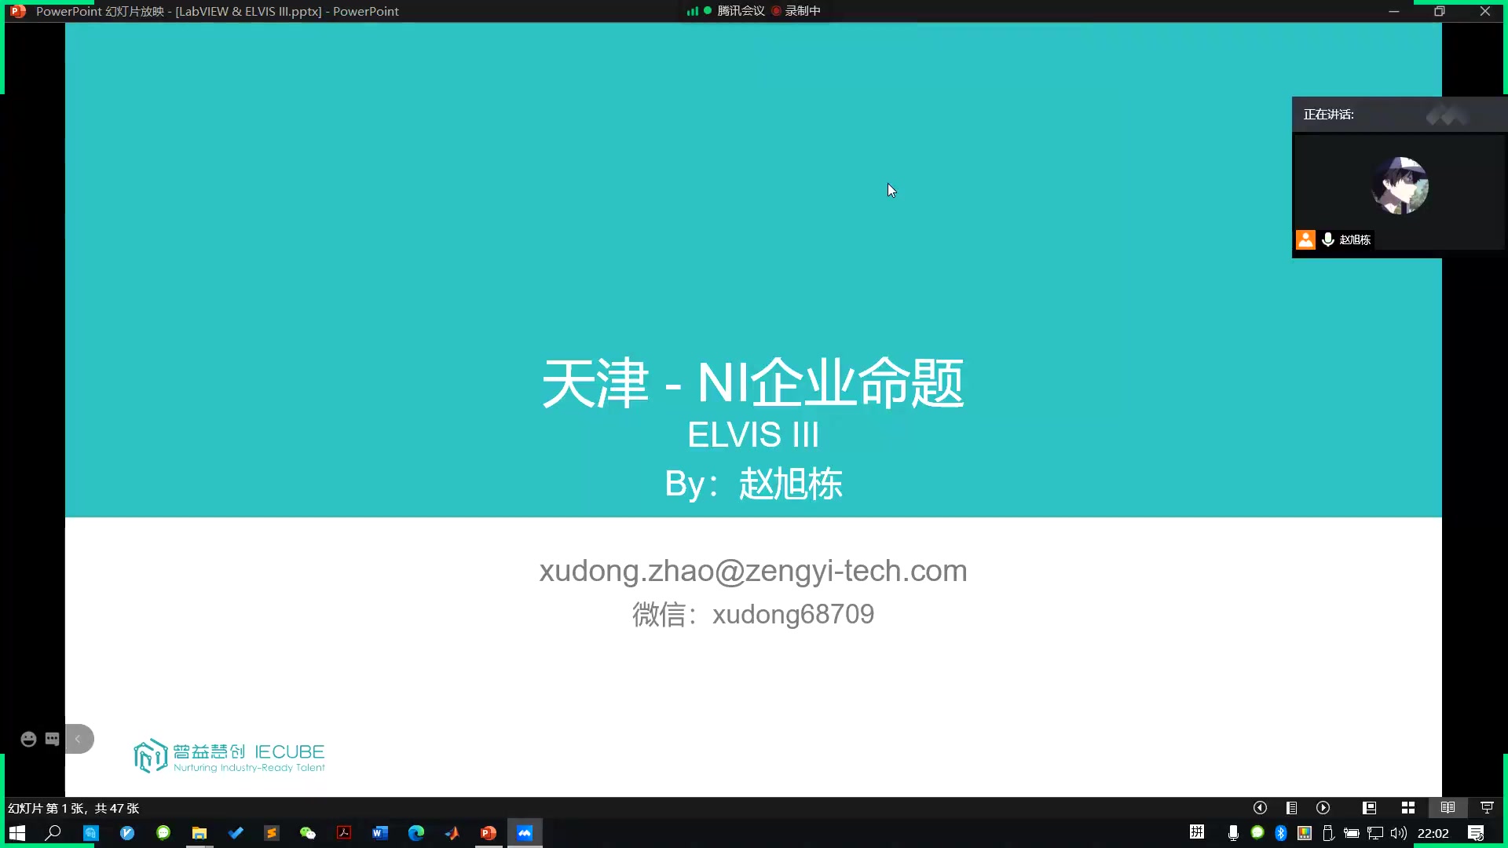
Task: Open Windows Search in the taskbar
Action: [x=53, y=833]
